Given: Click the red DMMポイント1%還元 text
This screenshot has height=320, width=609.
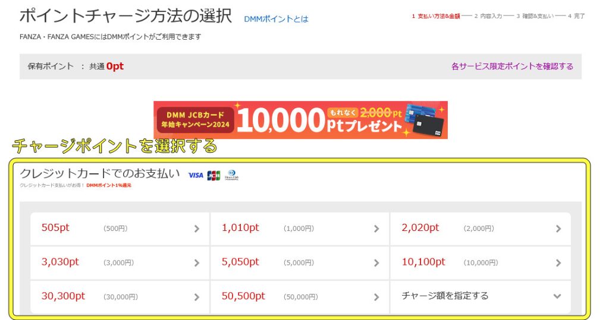Looking at the screenshot, I should point(109,185).
